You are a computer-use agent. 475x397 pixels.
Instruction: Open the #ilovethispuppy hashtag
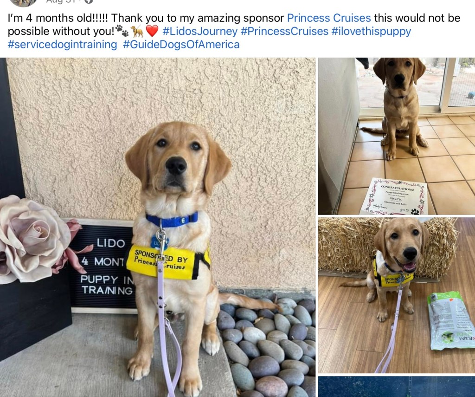pyautogui.click(x=371, y=31)
